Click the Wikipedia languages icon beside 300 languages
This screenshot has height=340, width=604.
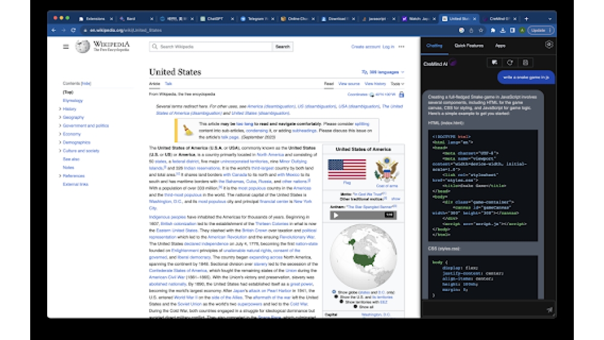click(364, 72)
